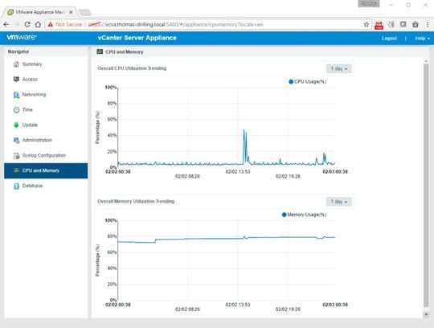This screenshot has height=328, width=434.
Task: Click the Navigator panel header
Action: tap(46, 51)
